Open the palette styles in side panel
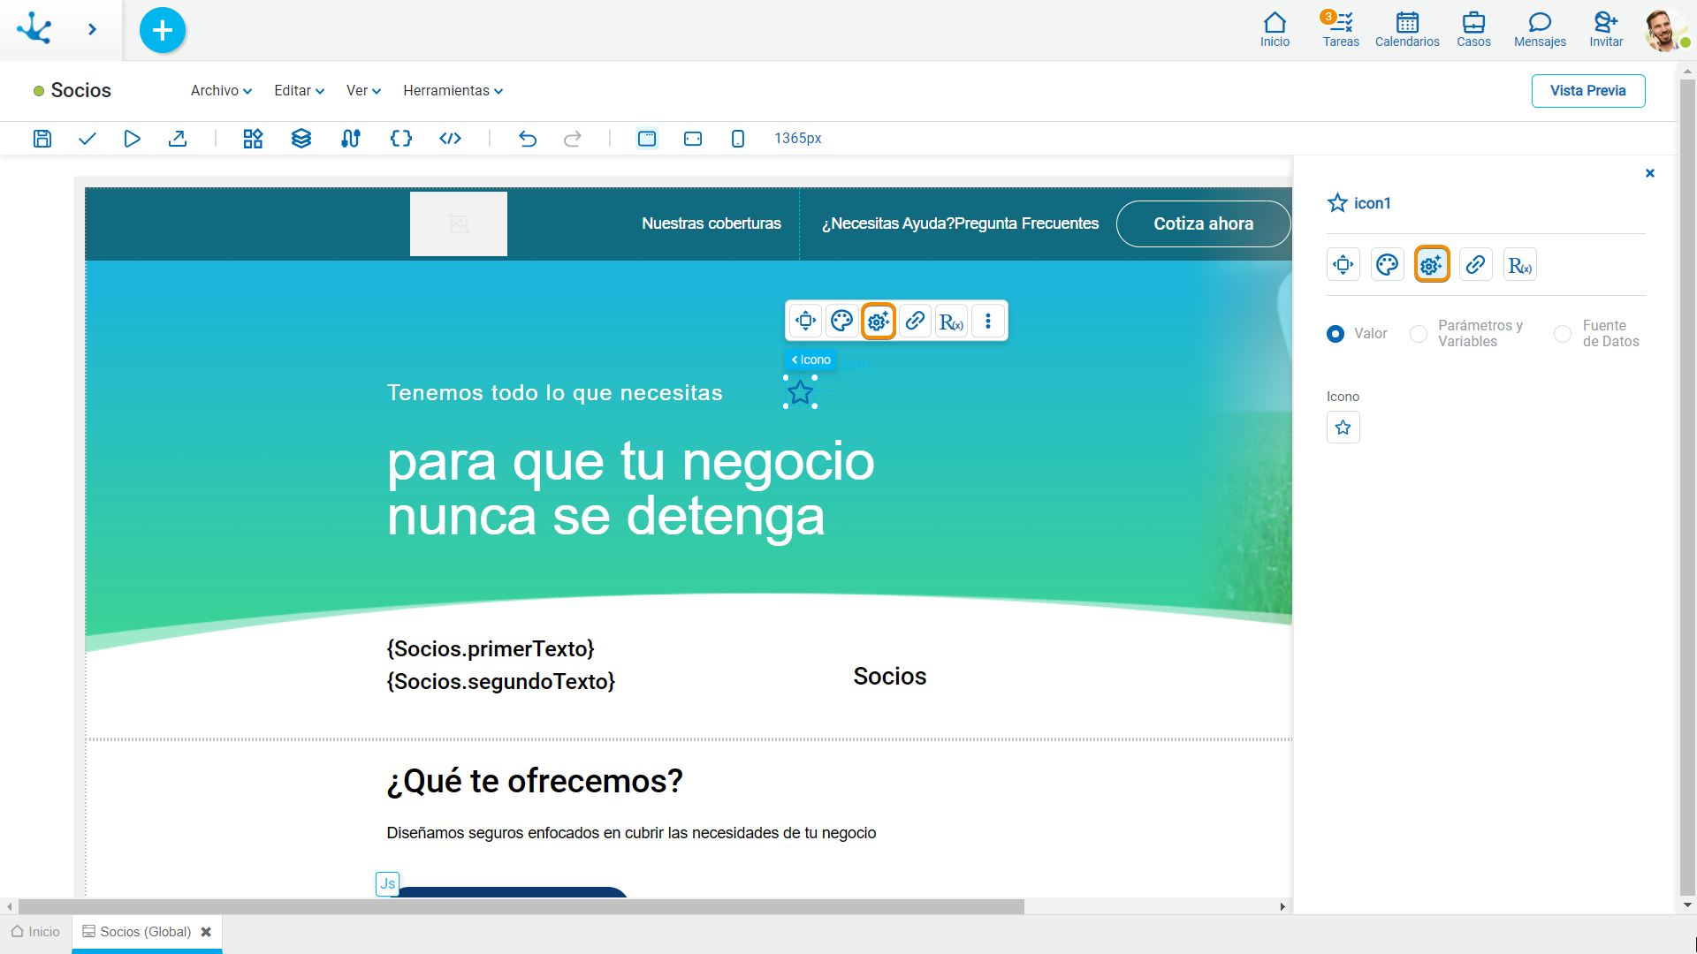This screenshot has width=1697, height=954. click(1388, 264)
